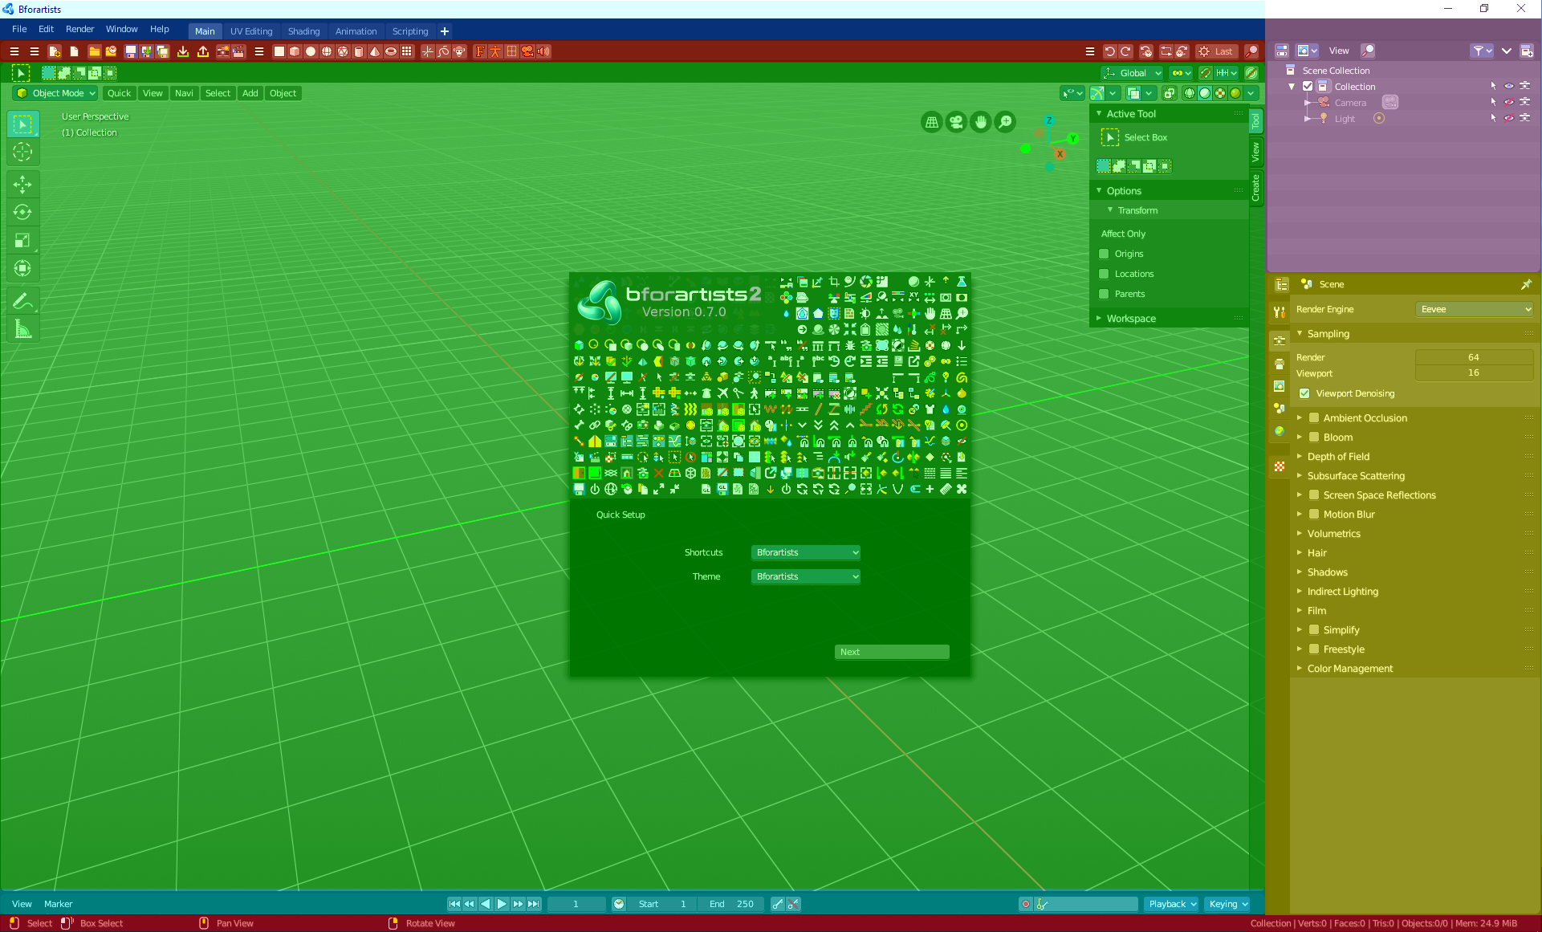1542x932 pixels.
Task: Enable the Origins checkbox
Action: tap(1104, 254)
